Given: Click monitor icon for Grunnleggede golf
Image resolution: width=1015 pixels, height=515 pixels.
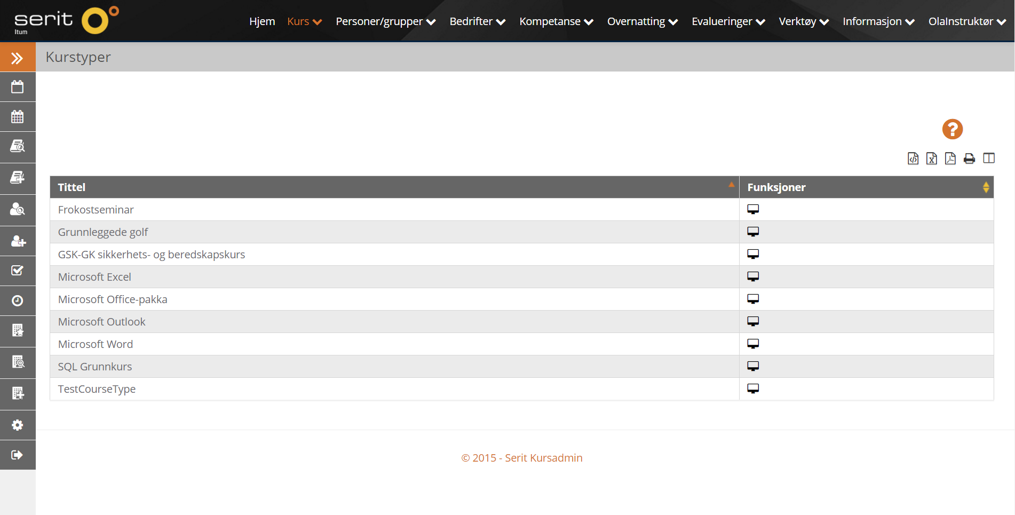Looking at the screenshot, I should (x=753, y=232).
